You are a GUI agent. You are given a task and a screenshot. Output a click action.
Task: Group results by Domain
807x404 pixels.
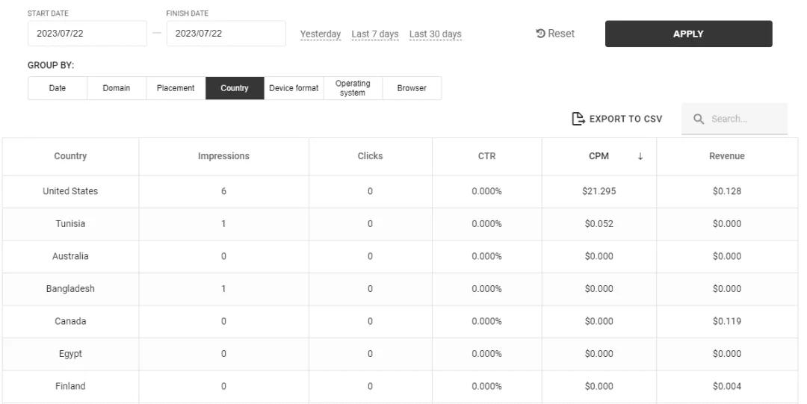tap(117, 88)
